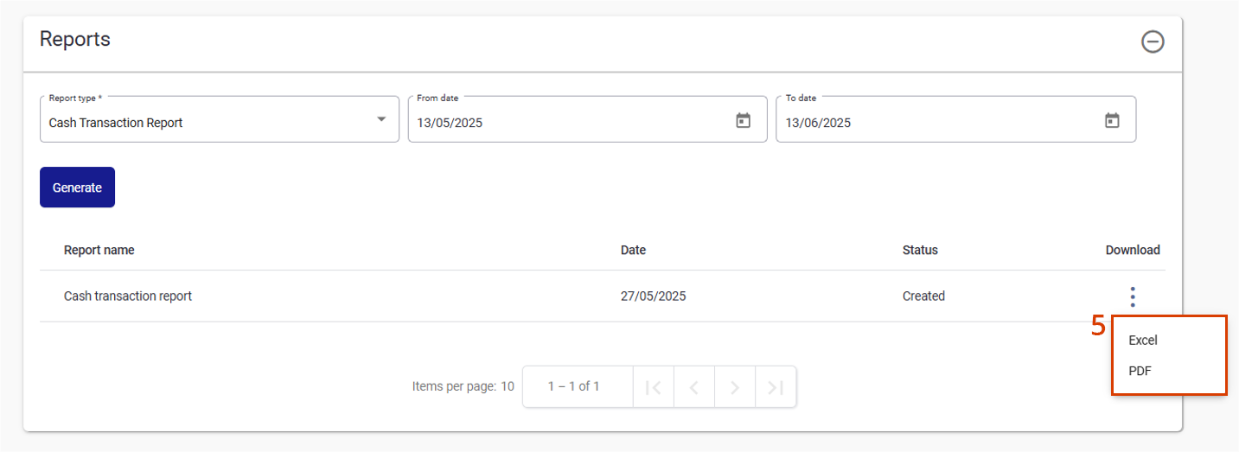The height and width of the screenshot is (452, 1239).
Task: Choose PDF from the download menu
Action: tap(1140, 371)
